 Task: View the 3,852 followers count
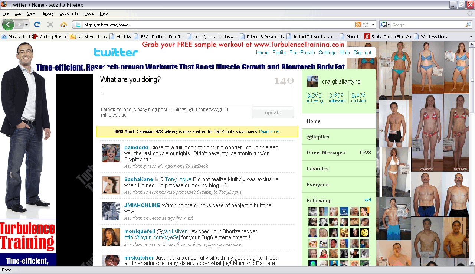pyautogui.click(x=337, y=97)
